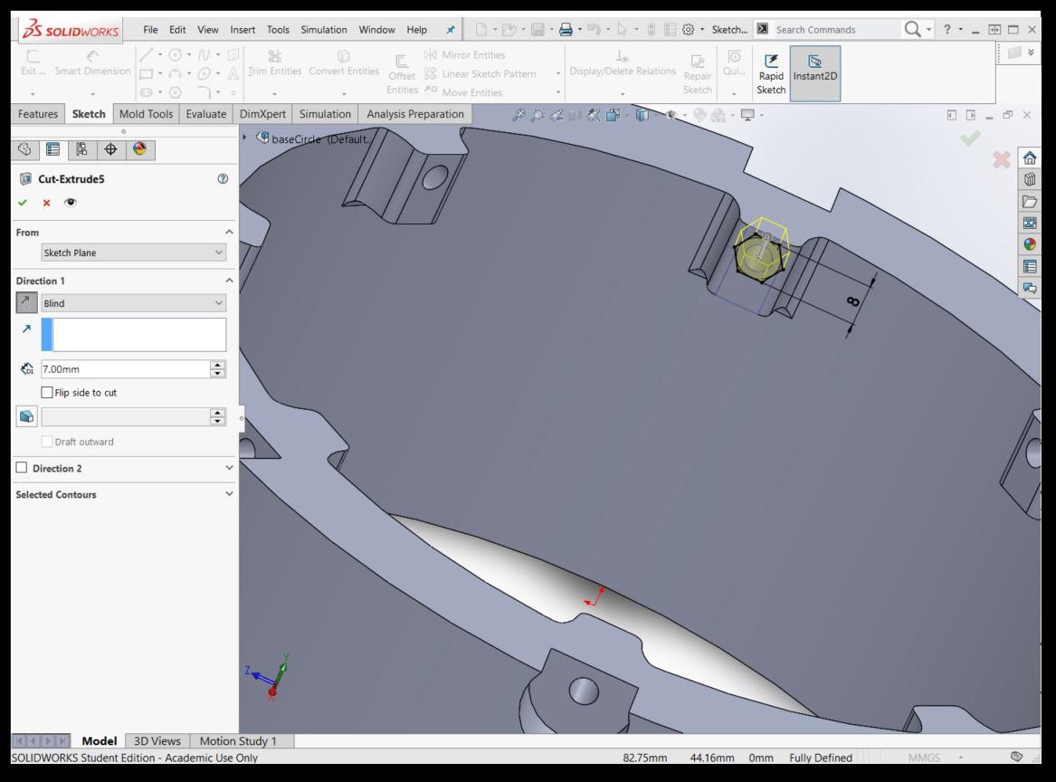Open the PropertyManager tab icon
Image resolution: width=1056 pixels, height=782 pixels.
click(52, 149)
